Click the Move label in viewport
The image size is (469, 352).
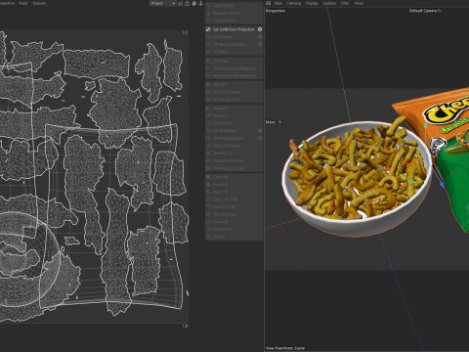[271, 122]
